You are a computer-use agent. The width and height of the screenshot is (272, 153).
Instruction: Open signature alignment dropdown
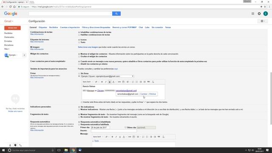pos(128,82)
